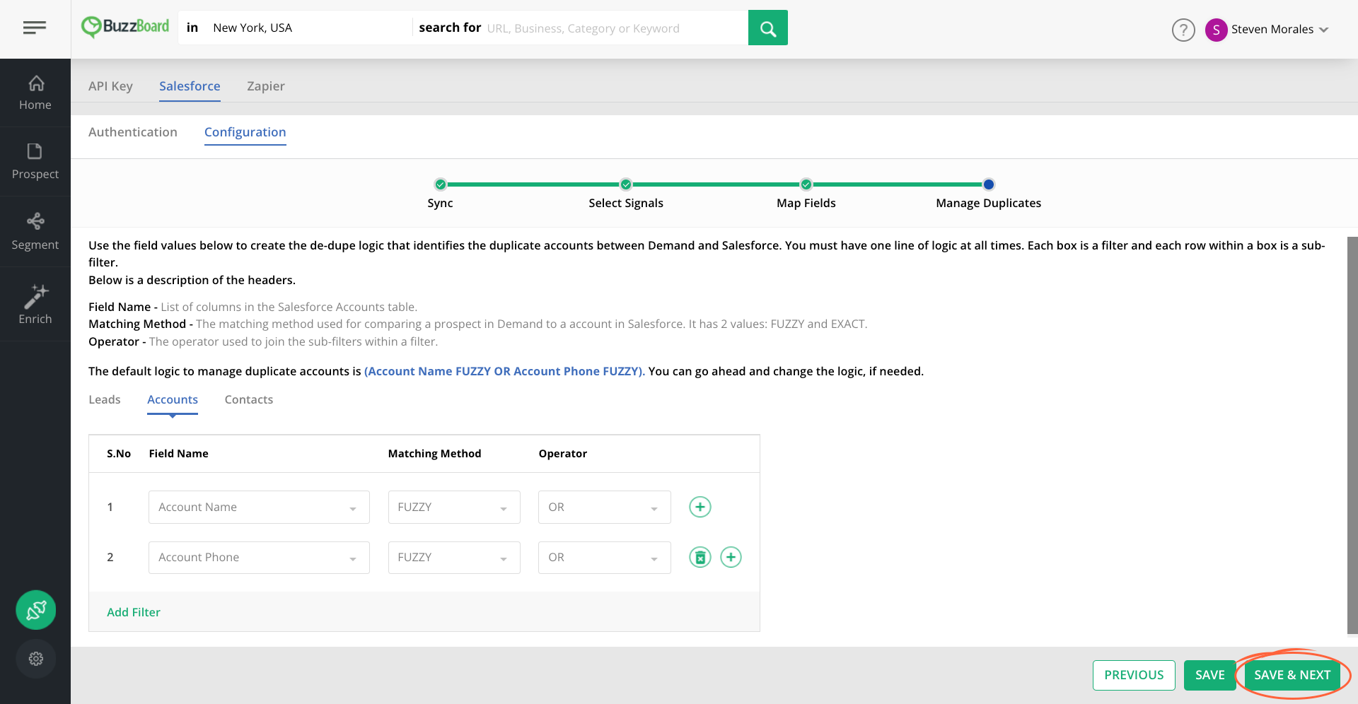
Task: Click the blue default logic text
Action: click(504, 371)
